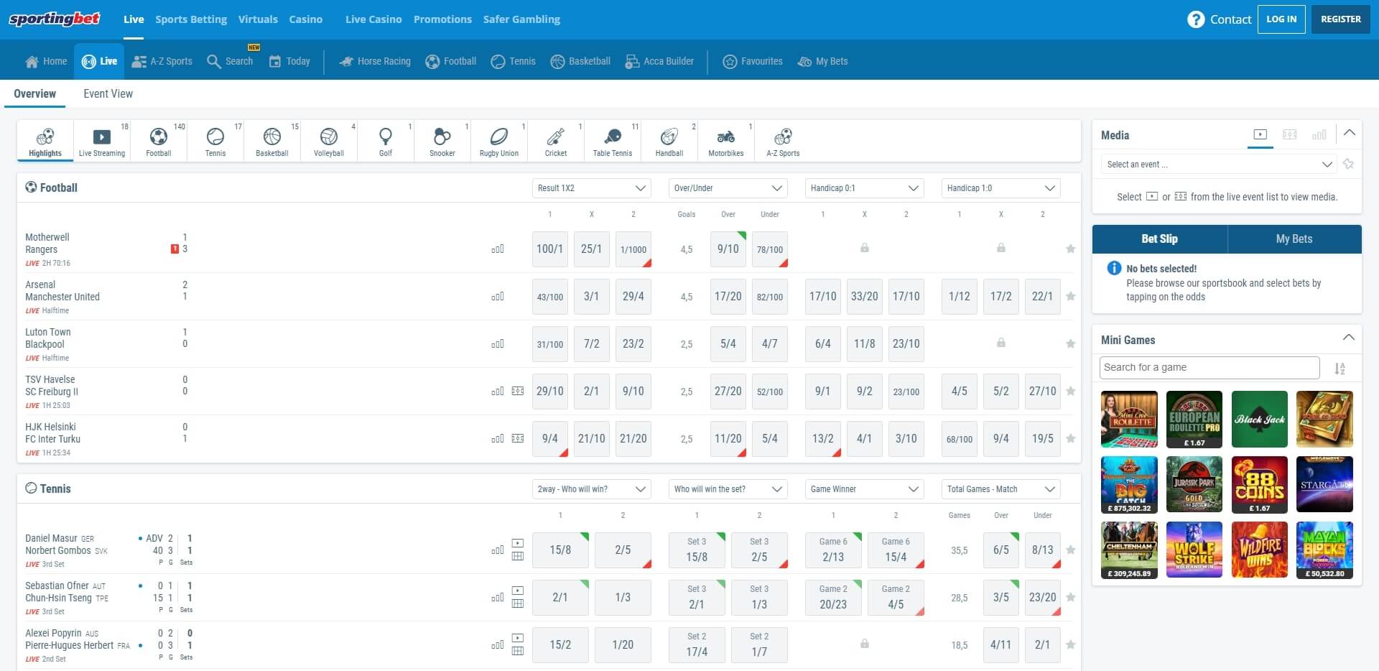Open Table Tennis live events
This screenshot has height=671, width=1379.
point(612,141)
